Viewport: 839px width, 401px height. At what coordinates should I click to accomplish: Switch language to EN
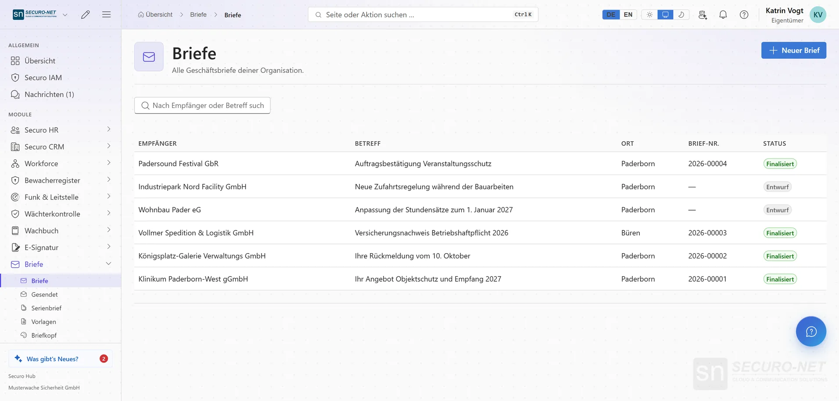click(x=628, y=14)
